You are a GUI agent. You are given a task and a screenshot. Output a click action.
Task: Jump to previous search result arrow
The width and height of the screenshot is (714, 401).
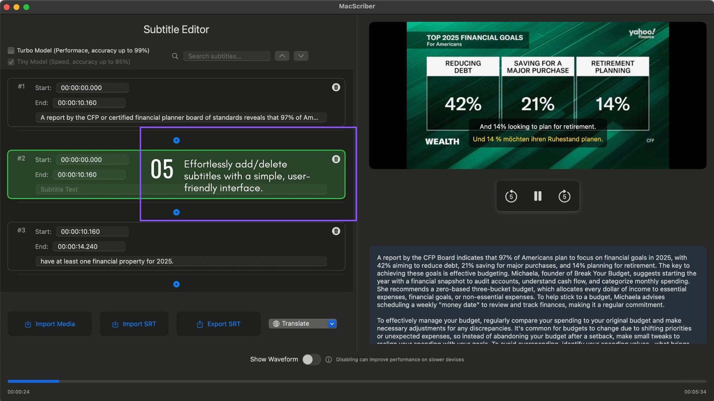(282, 56)
